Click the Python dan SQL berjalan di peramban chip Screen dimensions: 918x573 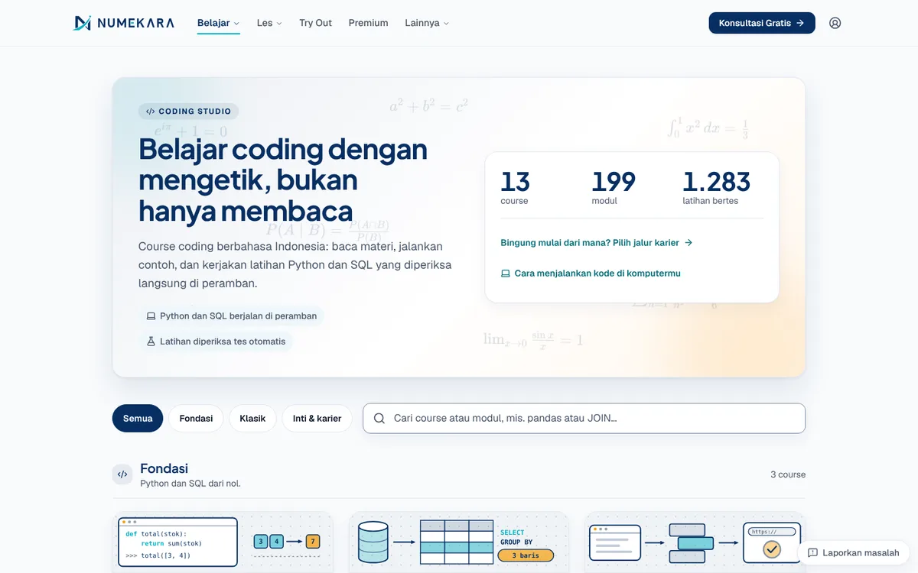coord(231,316)
